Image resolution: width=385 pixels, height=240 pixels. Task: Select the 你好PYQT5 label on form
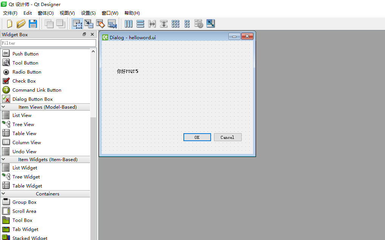127,71
